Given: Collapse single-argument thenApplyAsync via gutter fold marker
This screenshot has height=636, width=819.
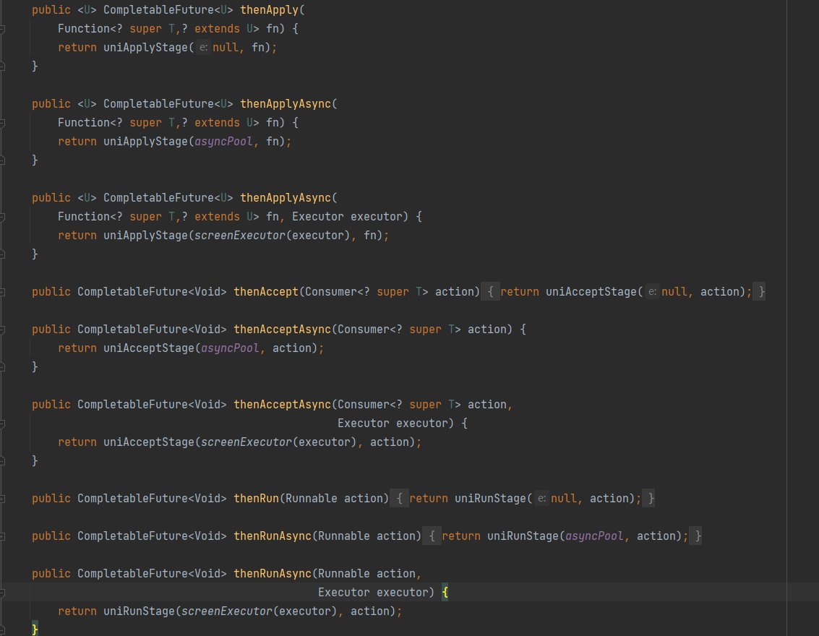Looking at the screenshot, I should 3,124.
